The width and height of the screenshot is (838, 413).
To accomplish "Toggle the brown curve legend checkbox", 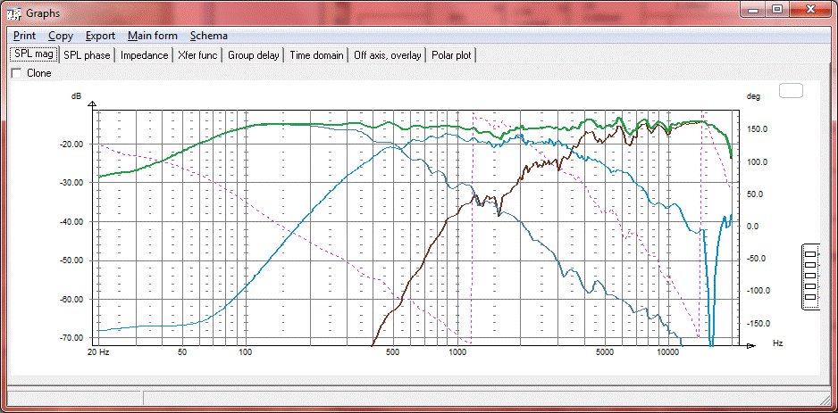I will [x=810, y=265].
